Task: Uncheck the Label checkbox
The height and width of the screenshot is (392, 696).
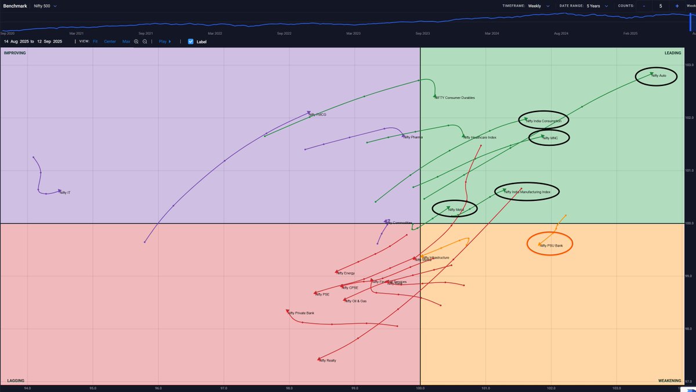Action: pos(190,42)
